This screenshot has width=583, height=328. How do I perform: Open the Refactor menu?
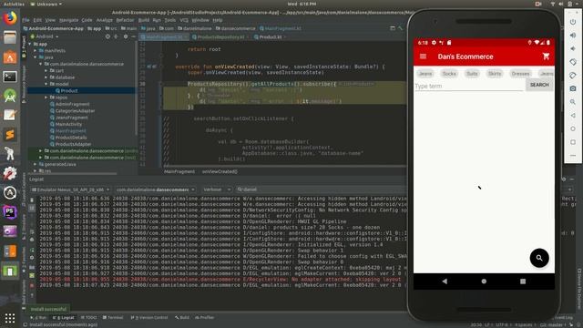click(x=125, y=20)
